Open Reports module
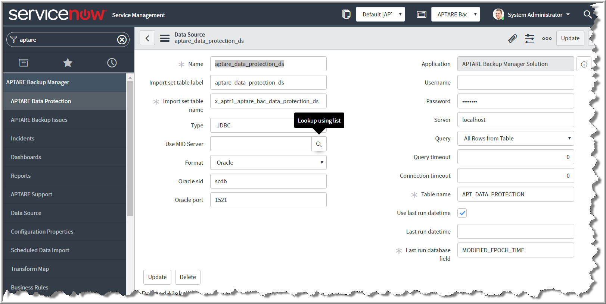This screenshot has height=304, width=606. [65, 175]
